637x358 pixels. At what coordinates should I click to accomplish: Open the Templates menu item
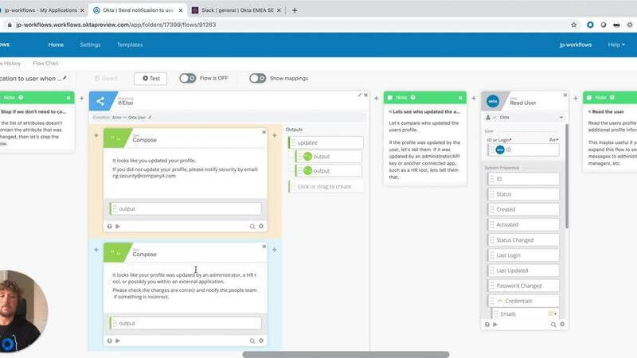pos(130,45)
